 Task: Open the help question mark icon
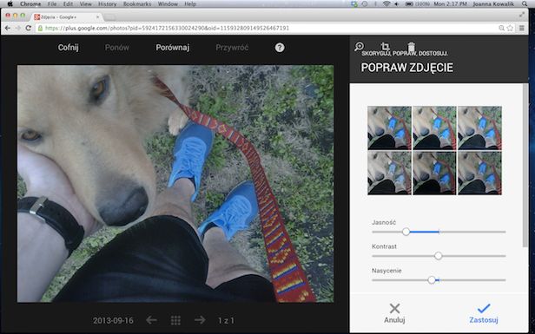[x=280, y=48]
